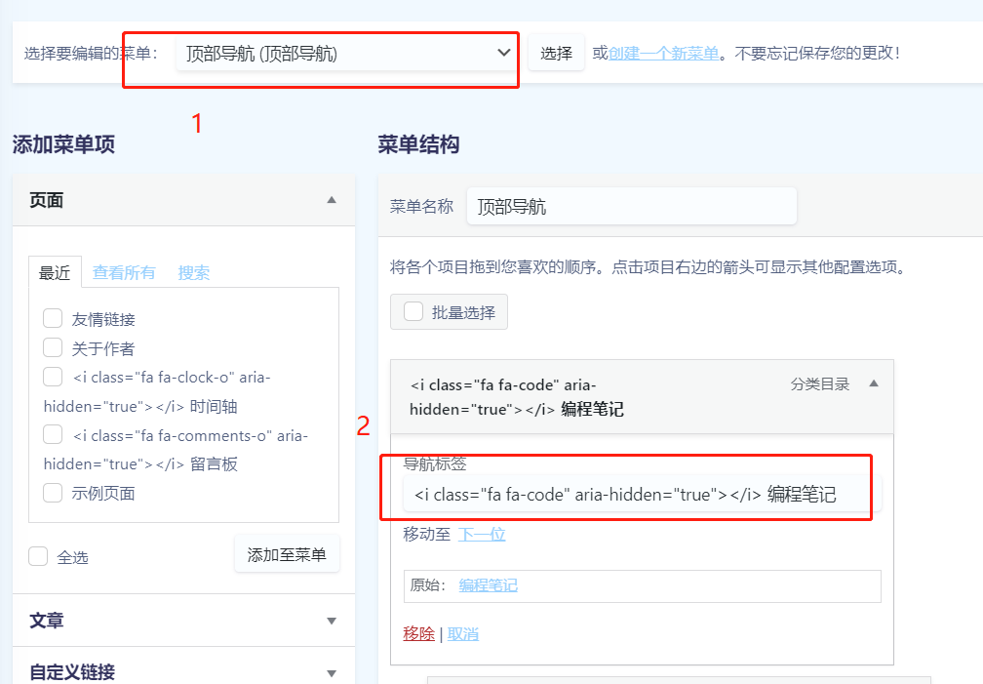The width and height of the screenshot is (983, 684).
Task: Expand the 自定义链接 section
Action: [332, 672]
